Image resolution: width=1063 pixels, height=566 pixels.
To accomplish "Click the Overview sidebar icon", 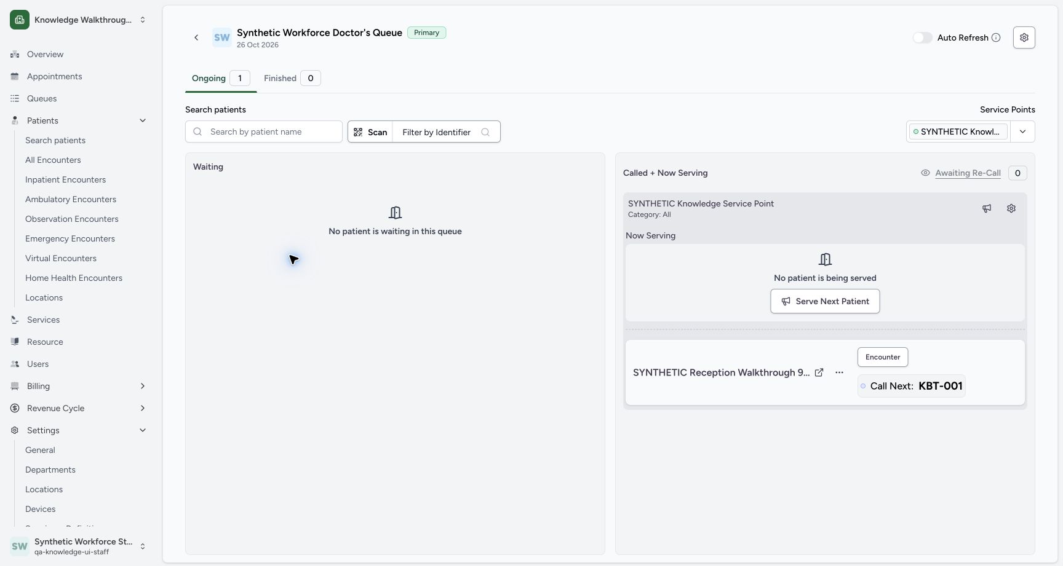I will pyautogui.click(x=15, y=54).
